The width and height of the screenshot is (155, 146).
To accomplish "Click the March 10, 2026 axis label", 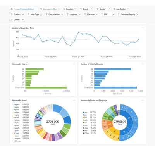I will pyautogui.click(x=50, y=57).
